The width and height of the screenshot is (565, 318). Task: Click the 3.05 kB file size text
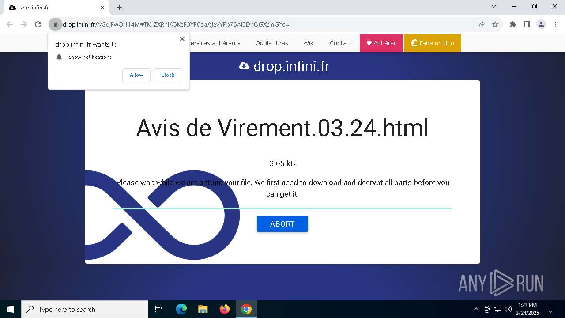[x=282, y=163]
